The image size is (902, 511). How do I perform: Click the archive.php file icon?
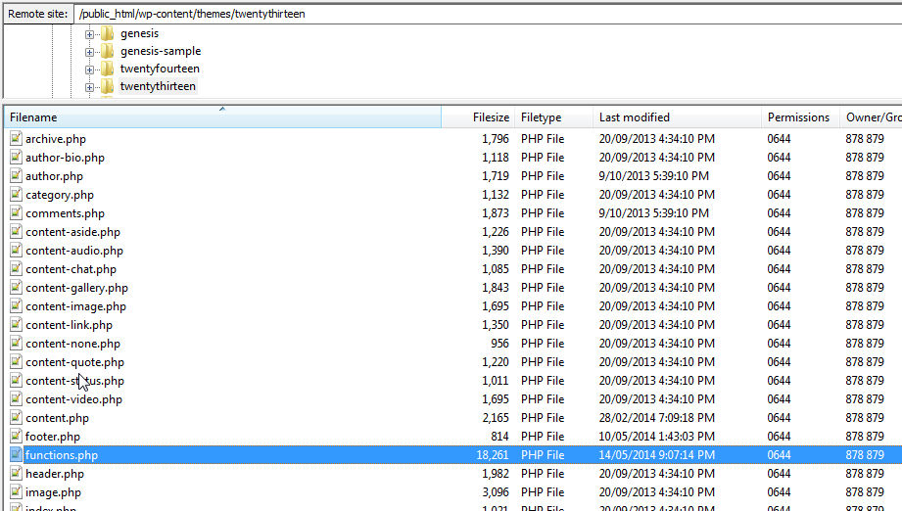tap(16, 139)
